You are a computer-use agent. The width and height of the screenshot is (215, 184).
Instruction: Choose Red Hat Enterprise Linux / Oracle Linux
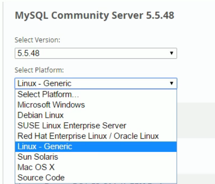click(x=96, y=136)
